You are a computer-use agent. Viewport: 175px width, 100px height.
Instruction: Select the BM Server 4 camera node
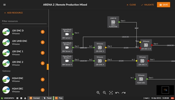coord(67,61)
